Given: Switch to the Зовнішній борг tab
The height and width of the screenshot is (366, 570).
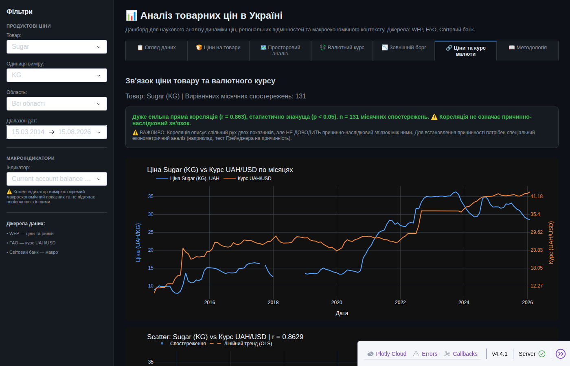Looking at the screenshot, I should (x=404, y=50).
